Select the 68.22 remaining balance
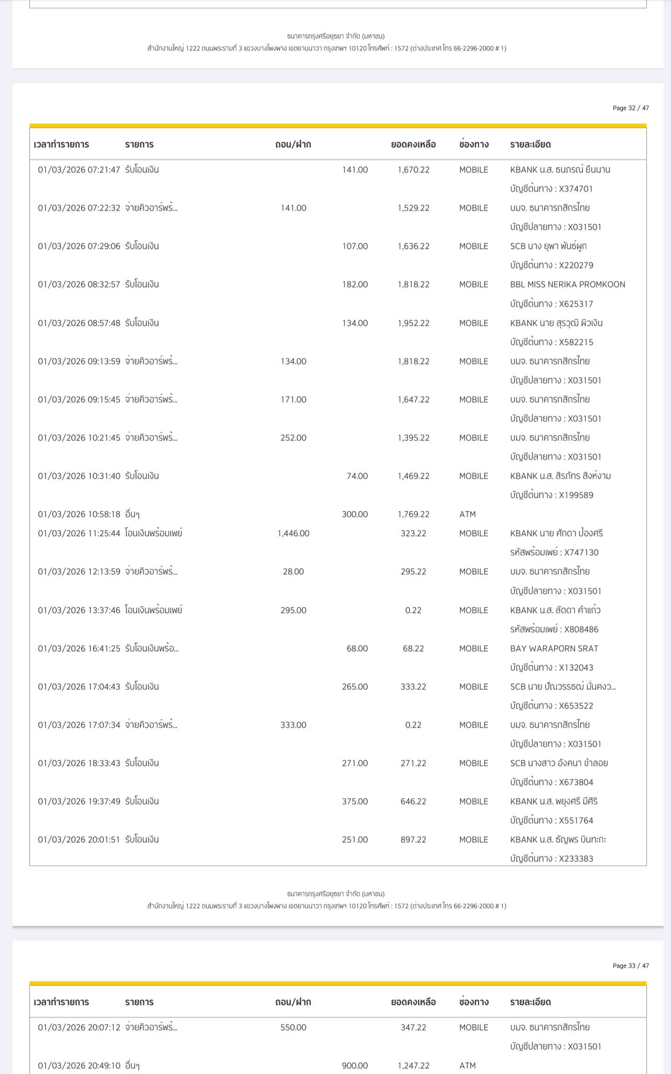The height and width of the screenshot is (1074, 671). (x=413, y=648)
